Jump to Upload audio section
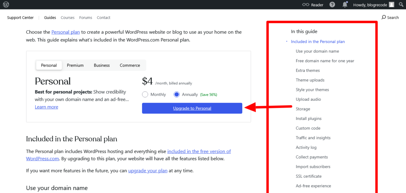Image resolution: width=406 pixels, height=193 pixels. pyautogui.click(x=308, y=99)
